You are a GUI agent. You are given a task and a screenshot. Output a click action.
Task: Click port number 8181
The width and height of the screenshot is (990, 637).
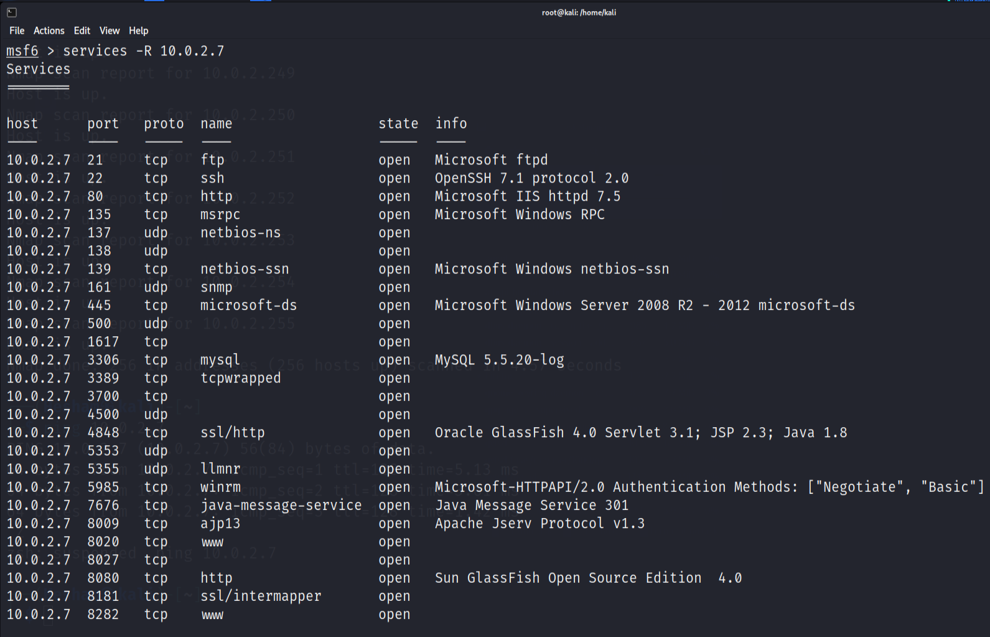(103, 596)
